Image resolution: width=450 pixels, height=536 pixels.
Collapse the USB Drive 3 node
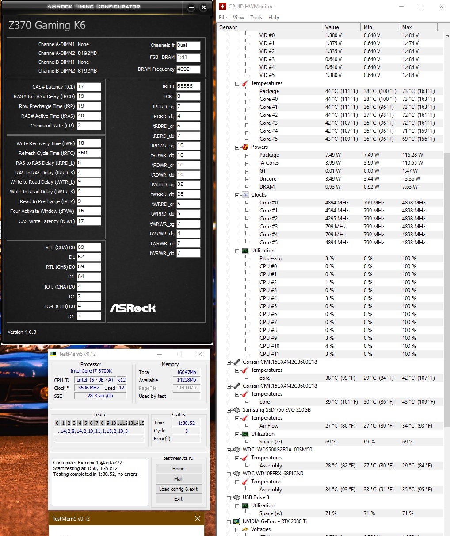(229, 497)
